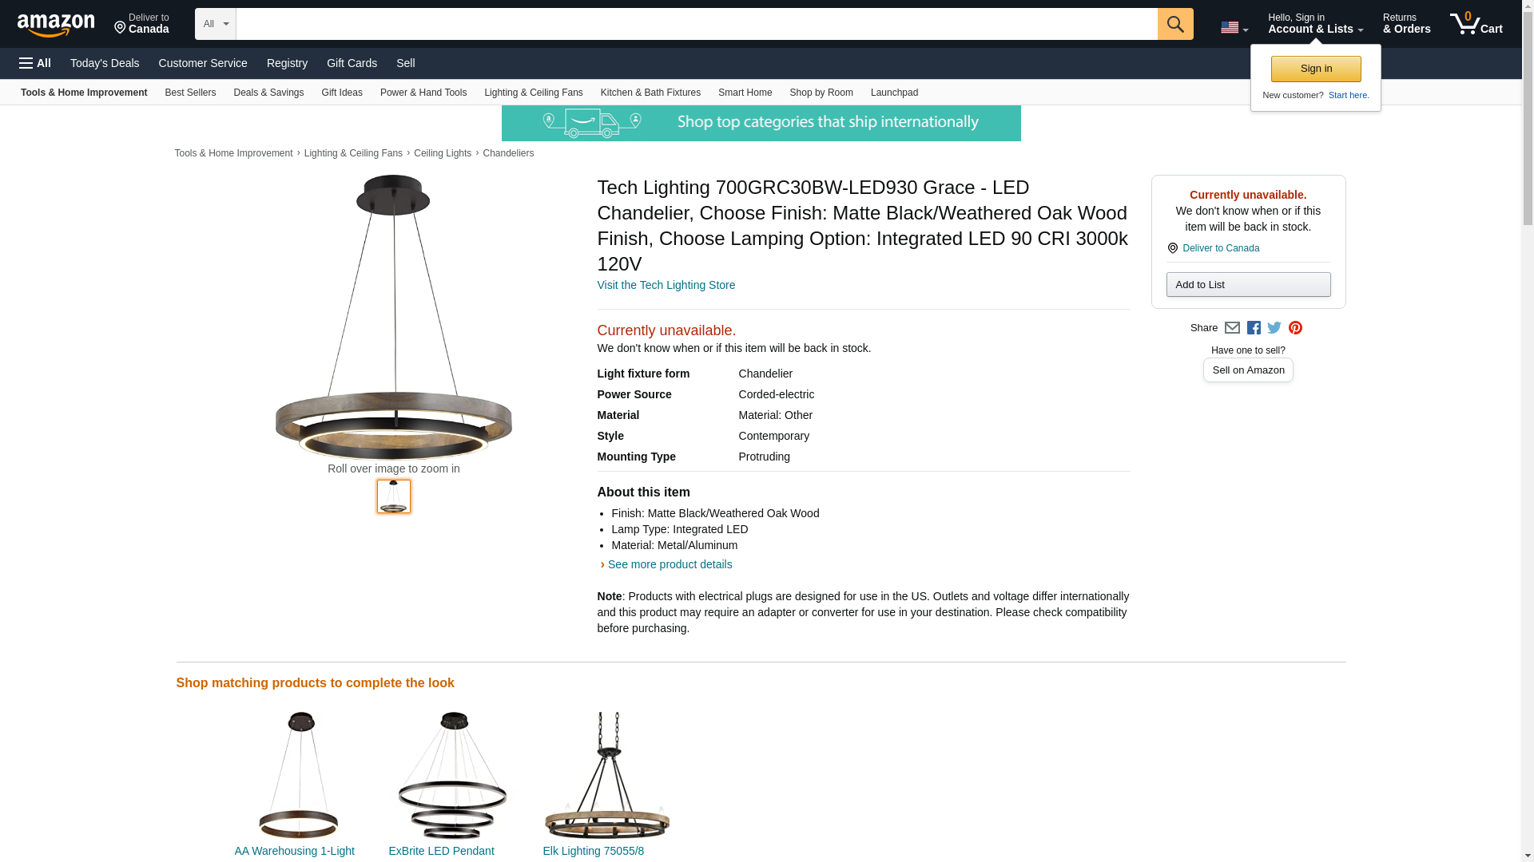This screenshot has height=862, width=1534.
Task: Open Gift Cards in navigation bar
Action: [x=352, y=63]
